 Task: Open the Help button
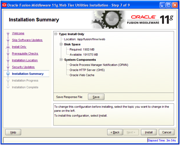[x=13, y=132]
